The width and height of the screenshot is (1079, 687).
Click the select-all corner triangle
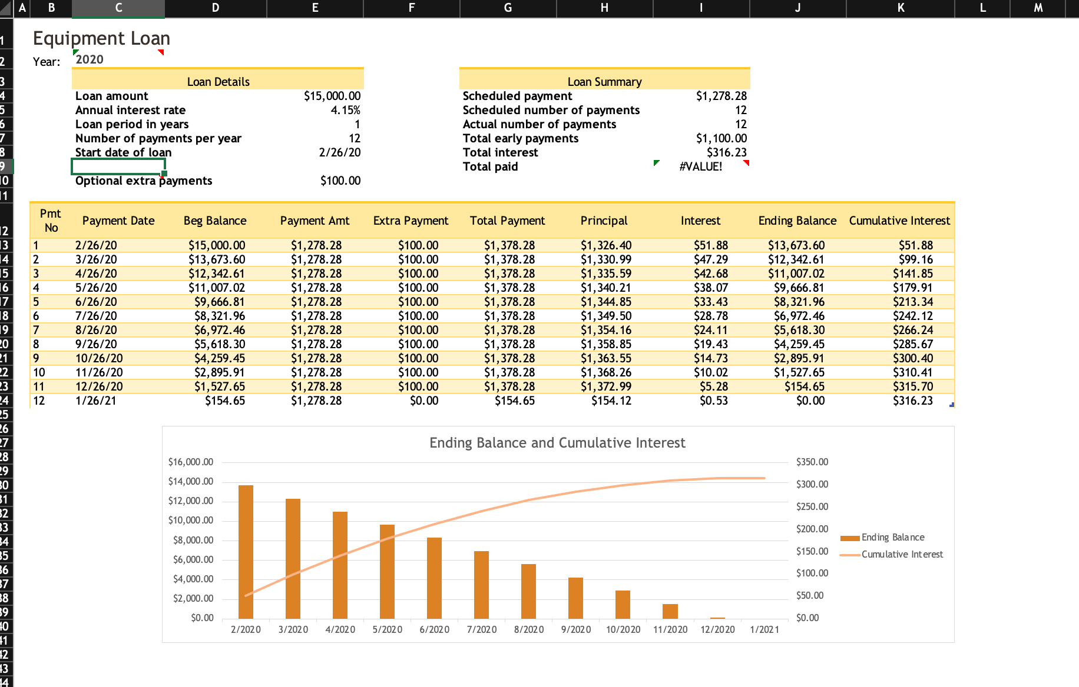(6, 8)
